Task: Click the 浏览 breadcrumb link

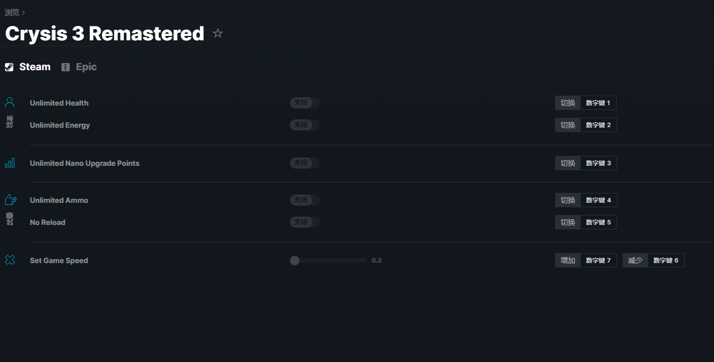Action: point(12,12)
